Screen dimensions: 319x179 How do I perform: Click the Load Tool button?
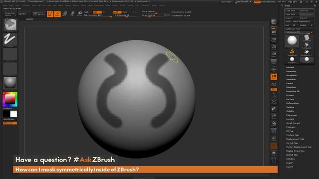[x=292, y=10]
